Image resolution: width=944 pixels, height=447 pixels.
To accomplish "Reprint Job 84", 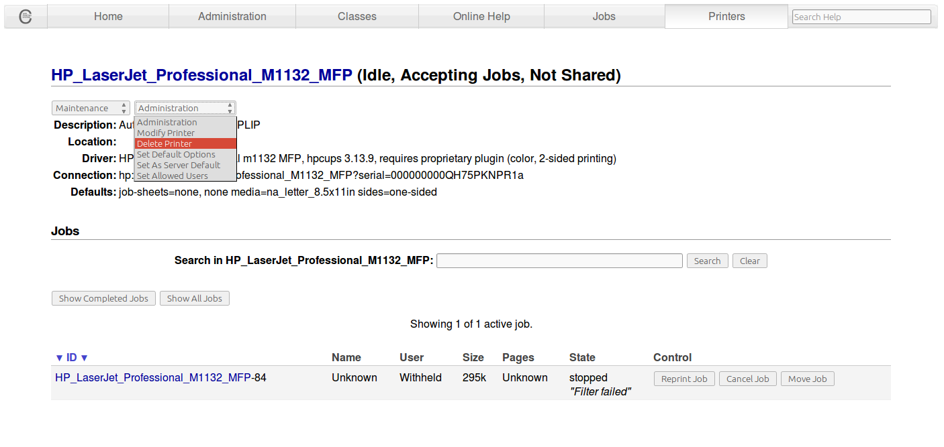I will [684, 379].
